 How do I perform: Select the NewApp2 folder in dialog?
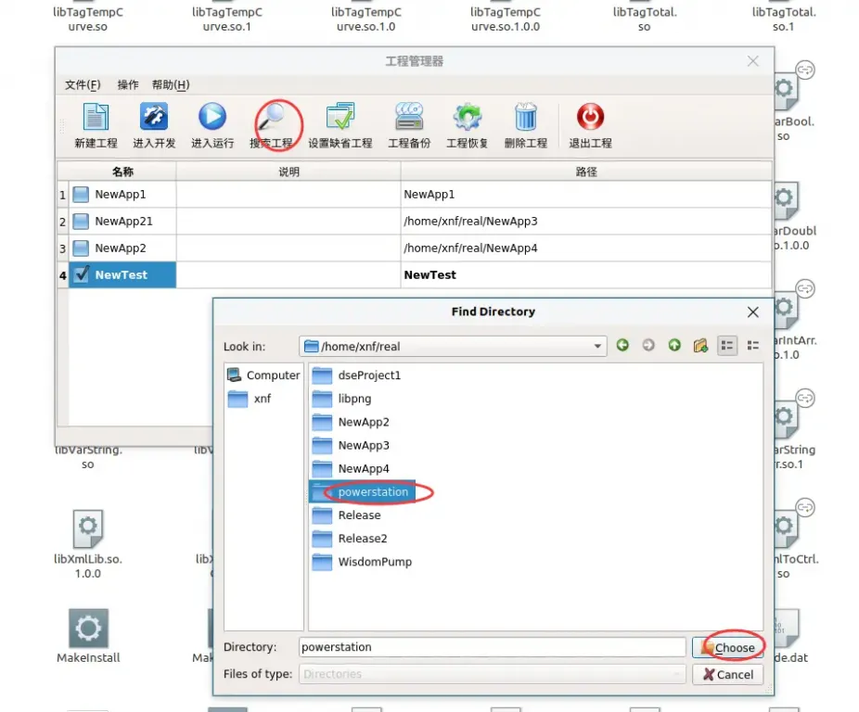(x=351, y=422)
